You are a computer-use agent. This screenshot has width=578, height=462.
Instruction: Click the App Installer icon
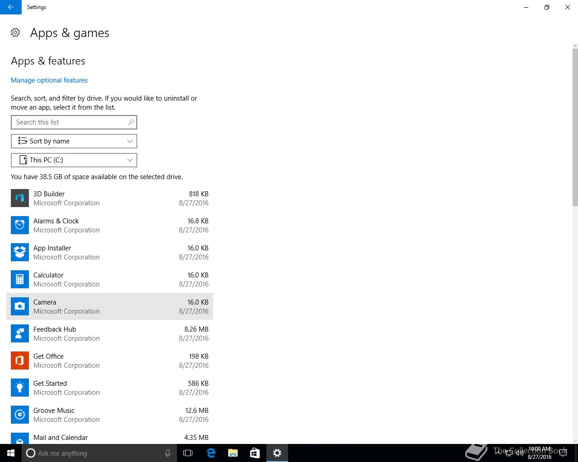tap(20, 252)
